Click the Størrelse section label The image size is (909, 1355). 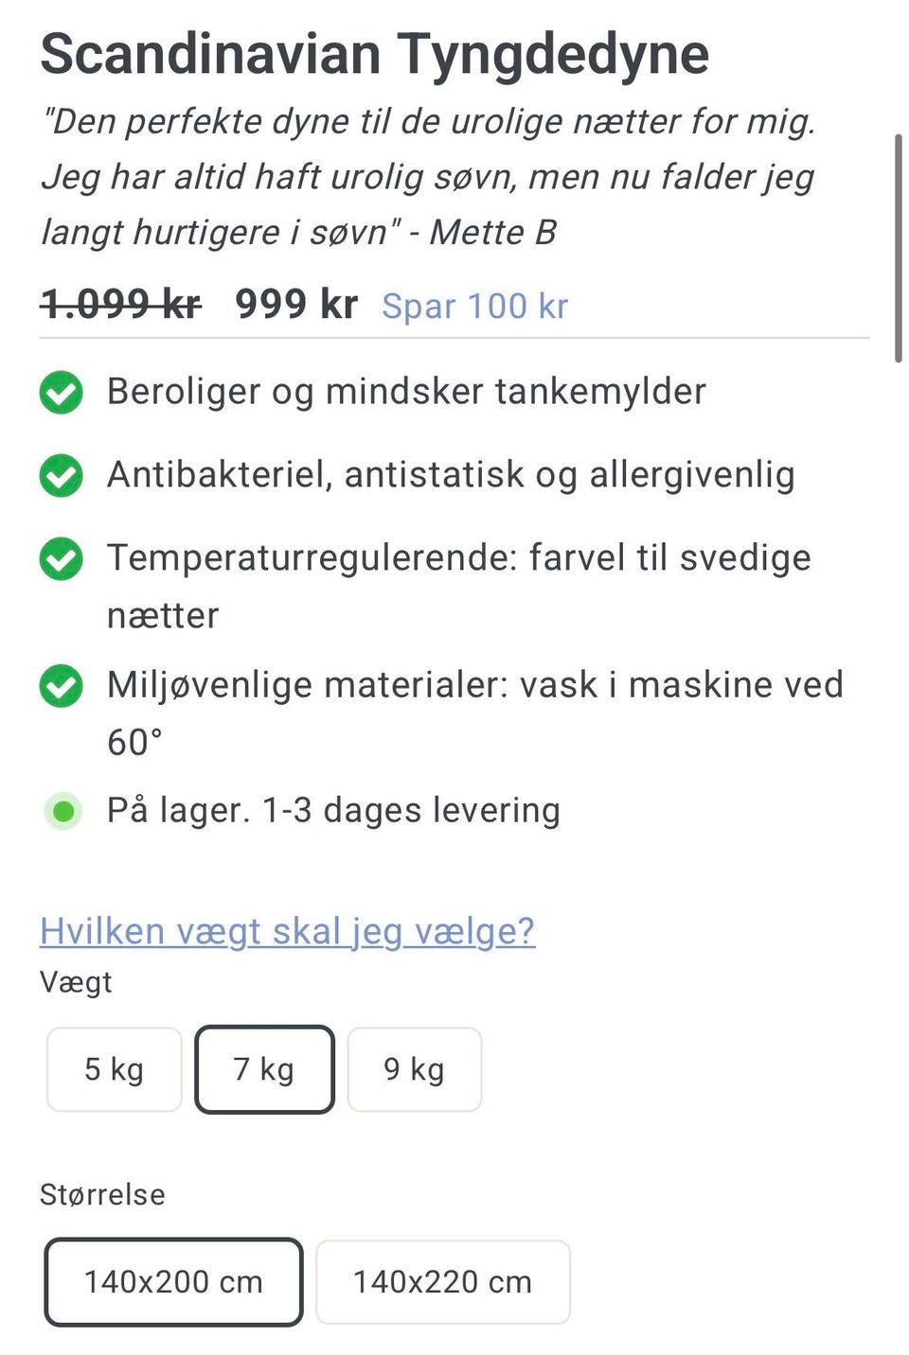pos(102,1195)
